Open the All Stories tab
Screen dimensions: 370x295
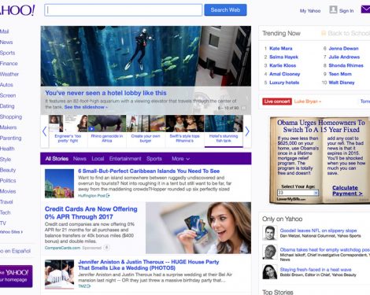[x=57, y=159]
